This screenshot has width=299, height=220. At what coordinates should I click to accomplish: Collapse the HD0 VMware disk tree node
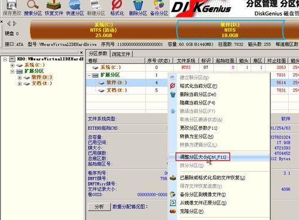[x=5, y=59]
